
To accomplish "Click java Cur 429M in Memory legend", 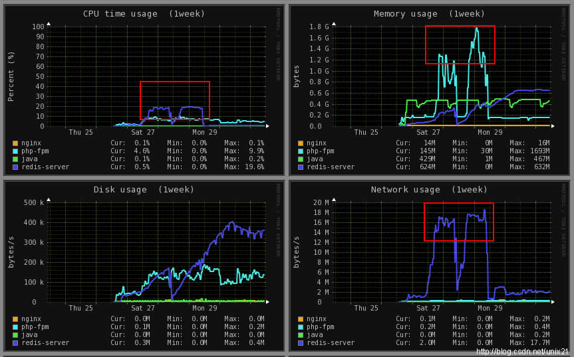I will point(427,159).
